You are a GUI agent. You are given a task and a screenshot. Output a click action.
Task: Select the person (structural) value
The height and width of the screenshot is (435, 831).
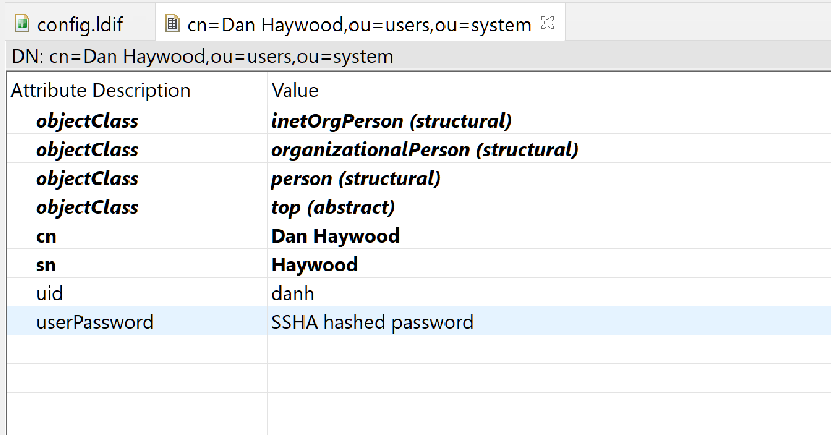pyautogui.click(x=355, y=179)
